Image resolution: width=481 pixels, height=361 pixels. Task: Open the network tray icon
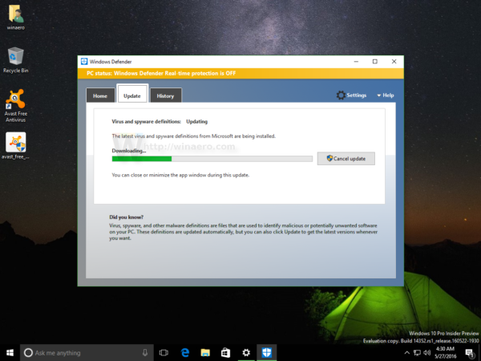[x=417, y=353]
